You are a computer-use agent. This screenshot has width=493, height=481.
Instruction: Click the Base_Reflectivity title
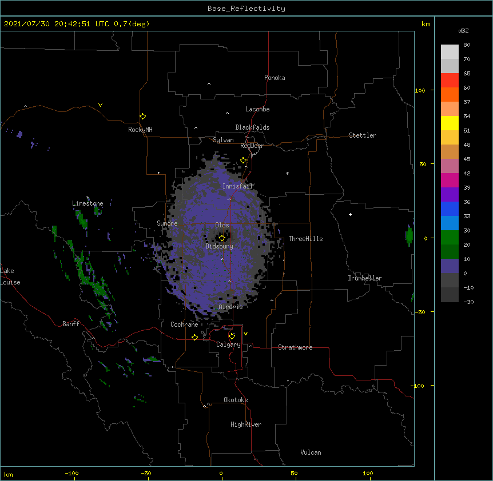point(247,9)
